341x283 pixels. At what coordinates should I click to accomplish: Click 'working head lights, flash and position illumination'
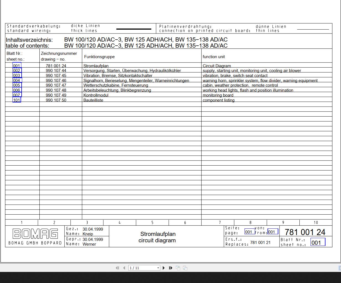pos(248,90)
